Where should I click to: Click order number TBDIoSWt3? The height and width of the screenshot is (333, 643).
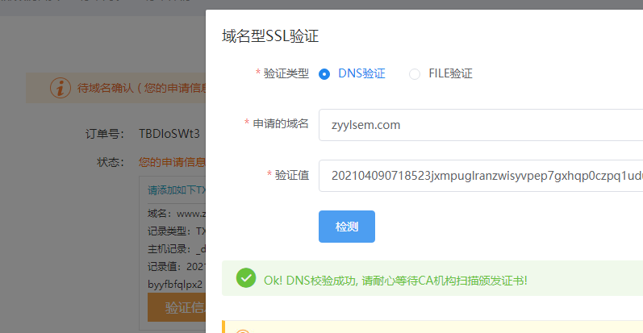[x=169, y=132]
